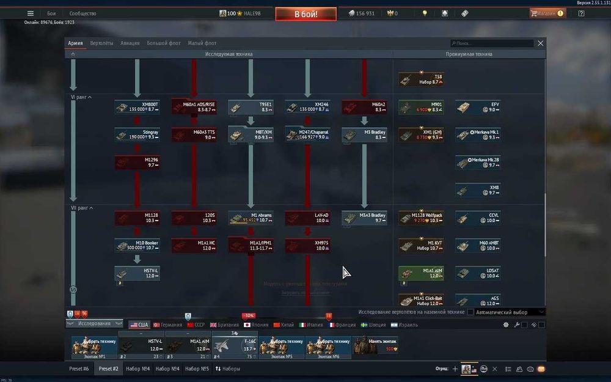The height and width of the screenshot is (382, 611).
Task: Open the Магазин shop button
Action: click(x=547, y=13)
